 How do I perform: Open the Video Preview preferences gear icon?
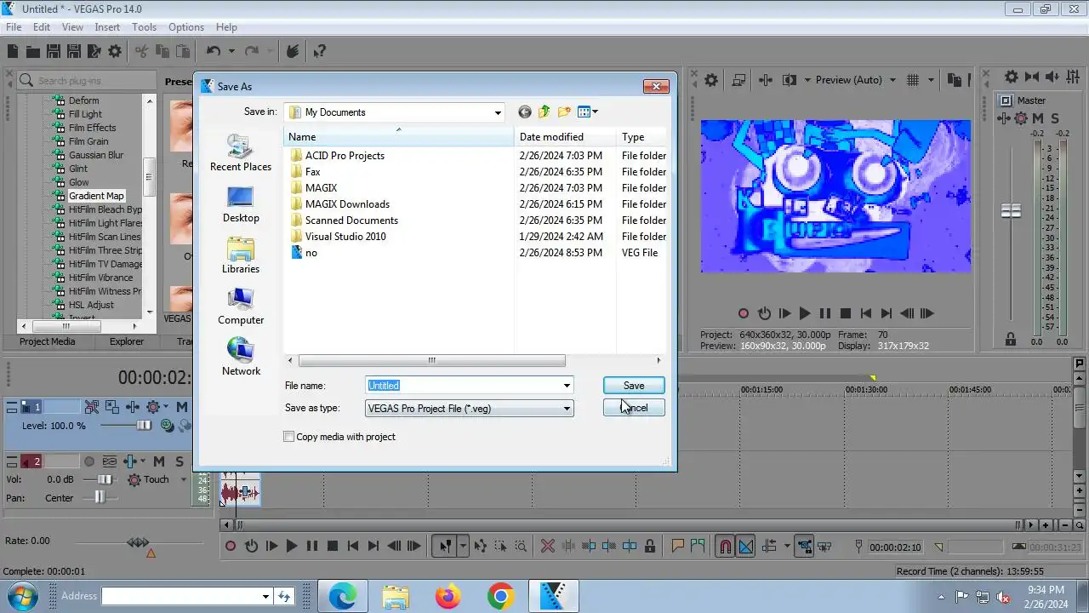tap(711, 80)
